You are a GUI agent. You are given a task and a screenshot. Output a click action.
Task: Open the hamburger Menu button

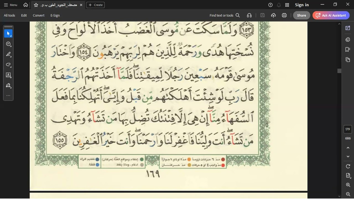(11, 5)
